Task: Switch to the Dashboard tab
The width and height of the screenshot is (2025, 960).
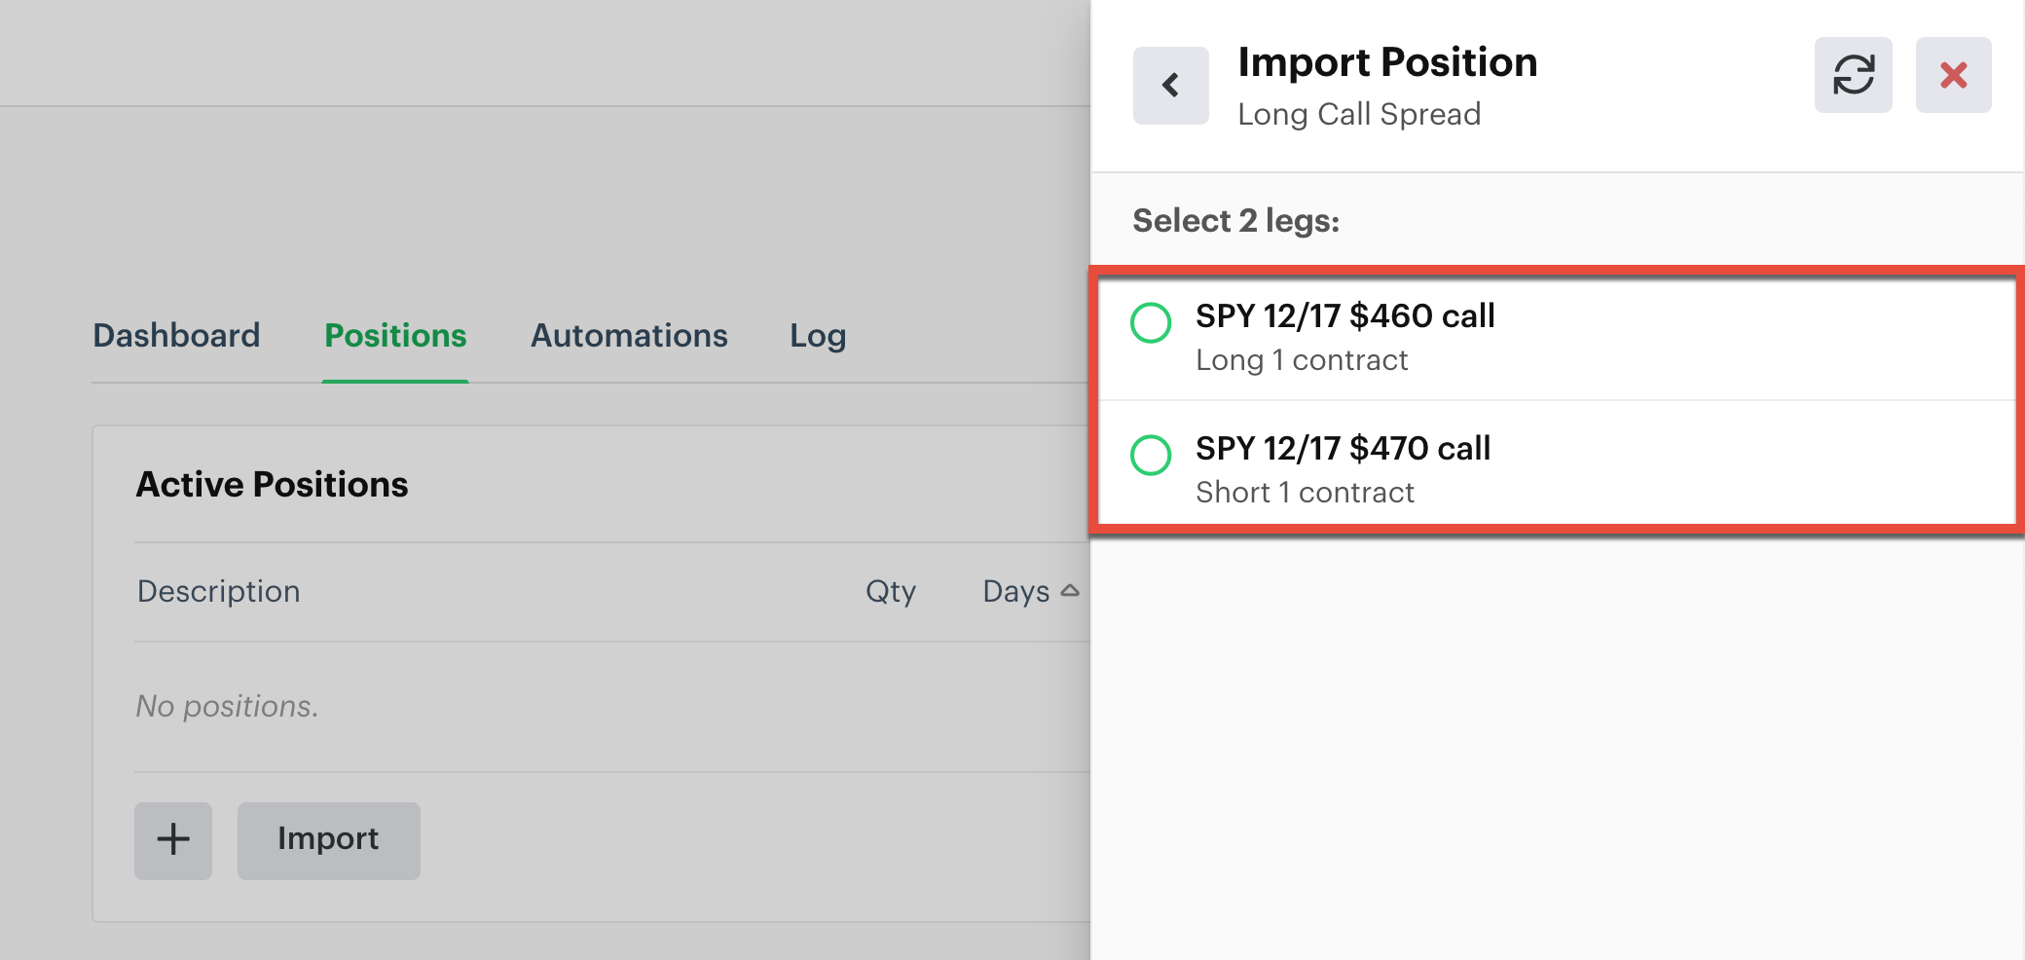Action: (176, 335)
